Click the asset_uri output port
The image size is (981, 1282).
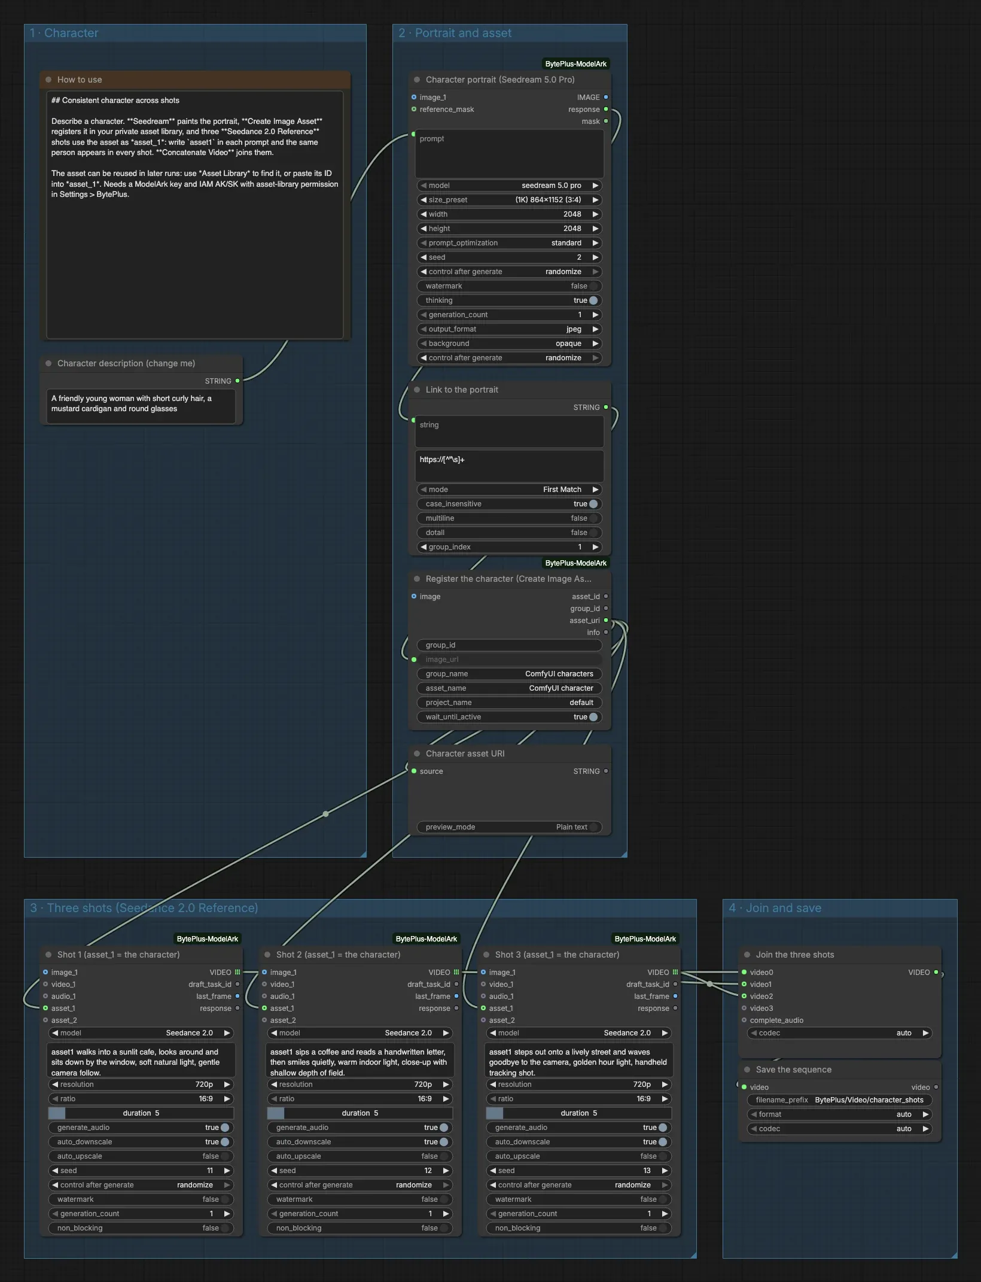(606, 621)
